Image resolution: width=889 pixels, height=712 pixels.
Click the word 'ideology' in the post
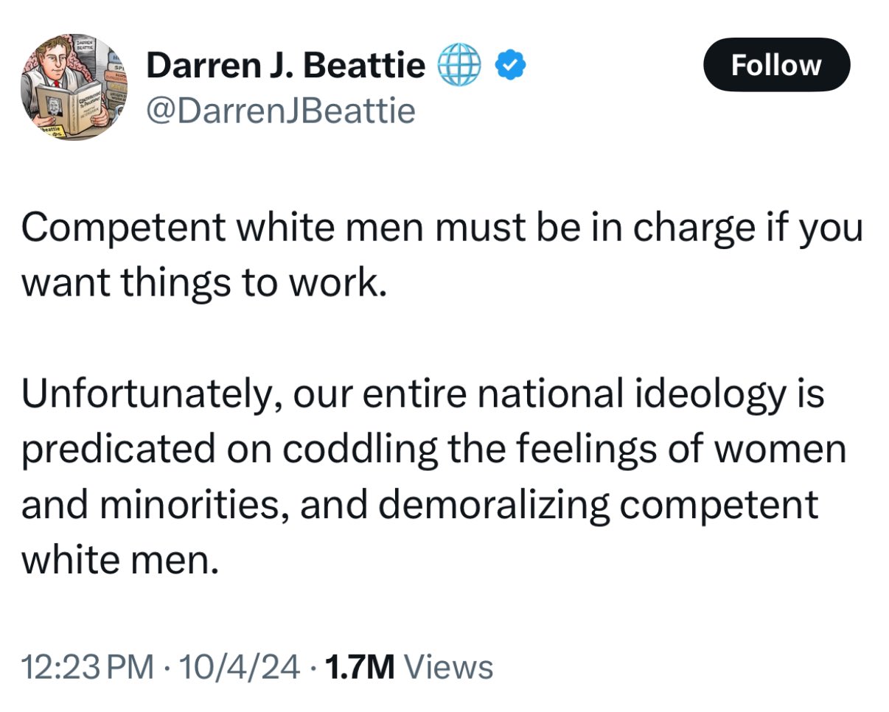coord(708,395)
